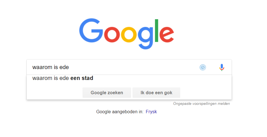This screenshot has width=267, height=137.
Task: Click the final red e in logo
Action: [167, 35]
